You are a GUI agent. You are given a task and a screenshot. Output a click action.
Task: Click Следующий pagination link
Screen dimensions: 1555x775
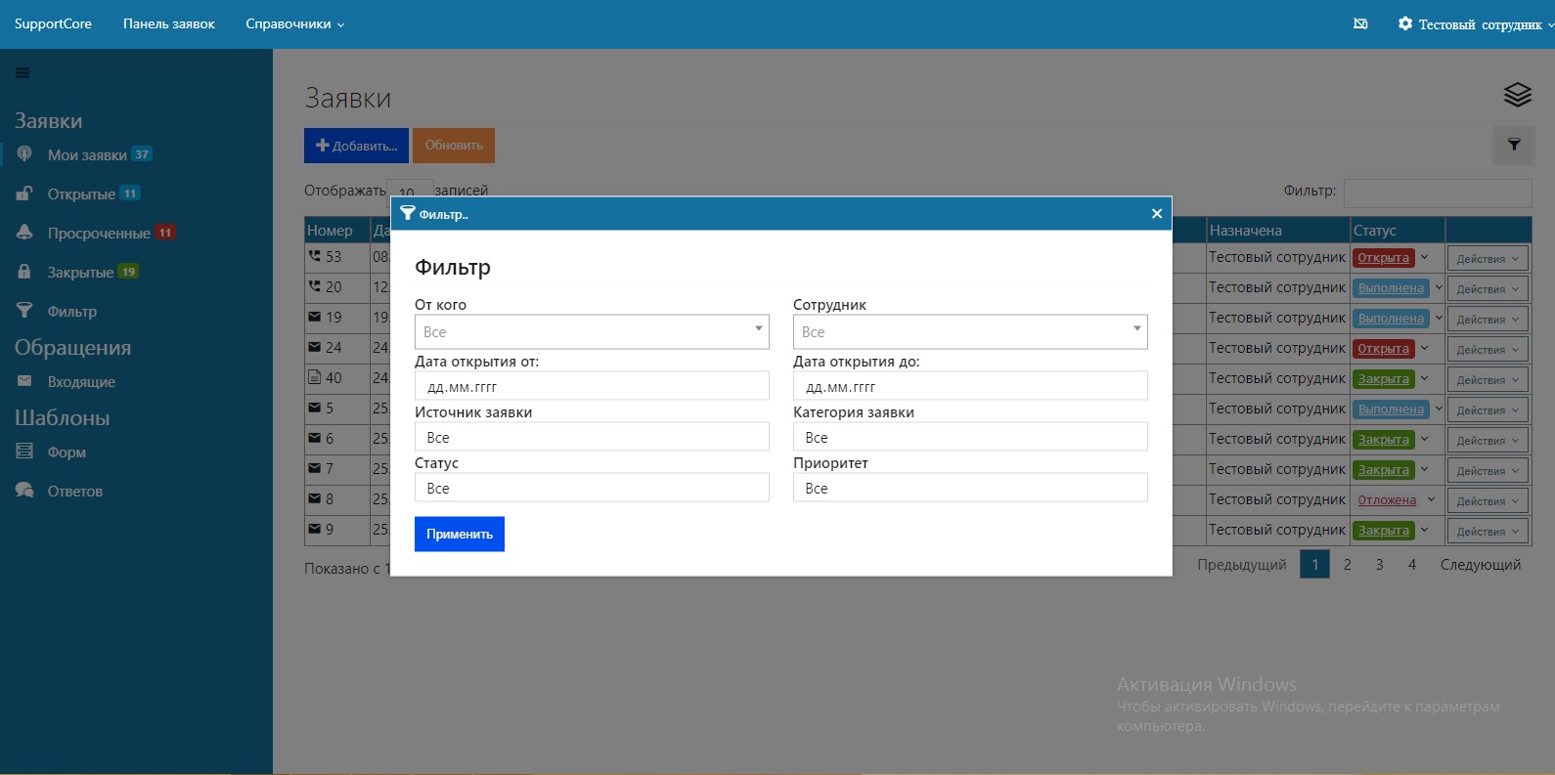(x=1481, y=564)
